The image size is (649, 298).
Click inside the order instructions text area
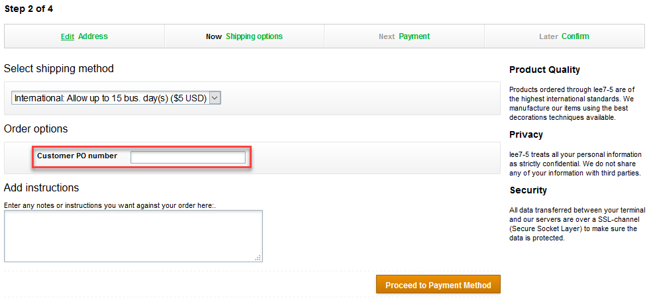[x=132, y=236]
